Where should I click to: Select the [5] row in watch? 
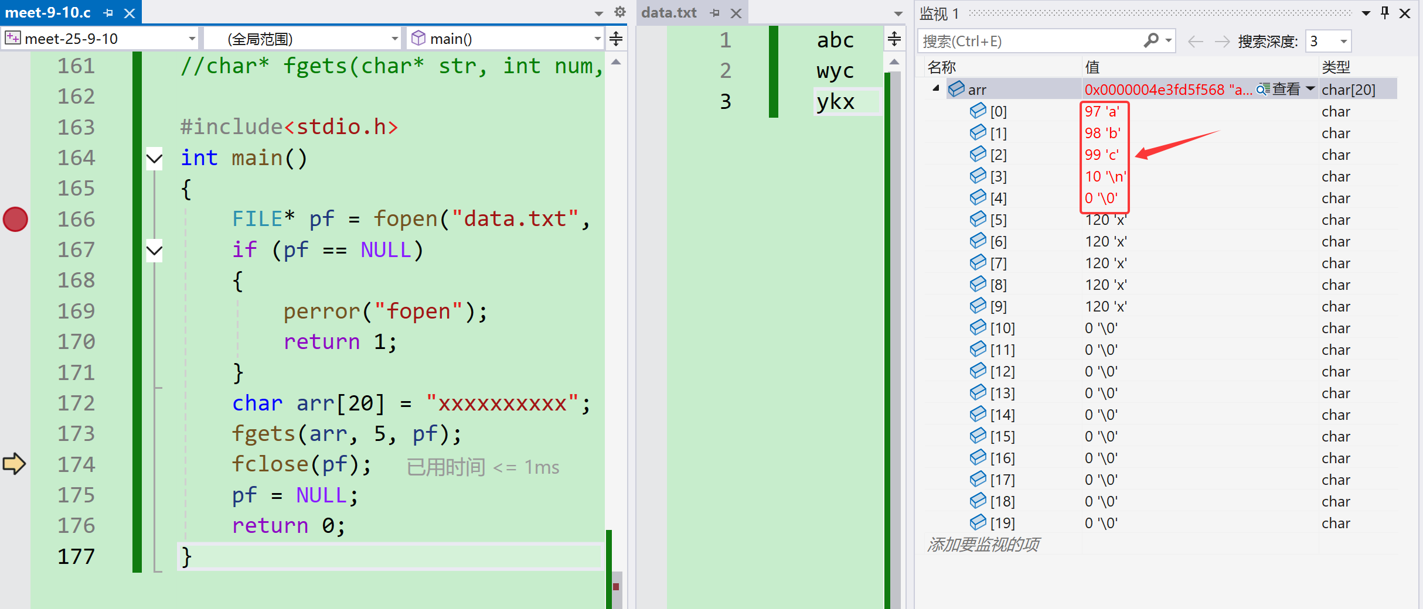point(1160,220)
